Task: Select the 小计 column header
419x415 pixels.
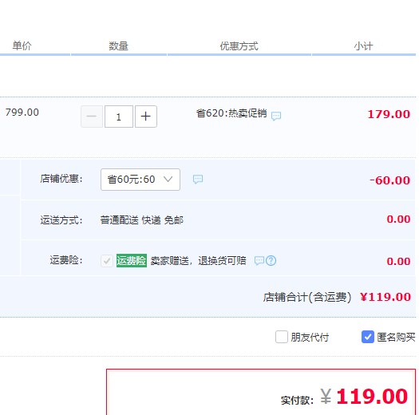Action: 363,46
